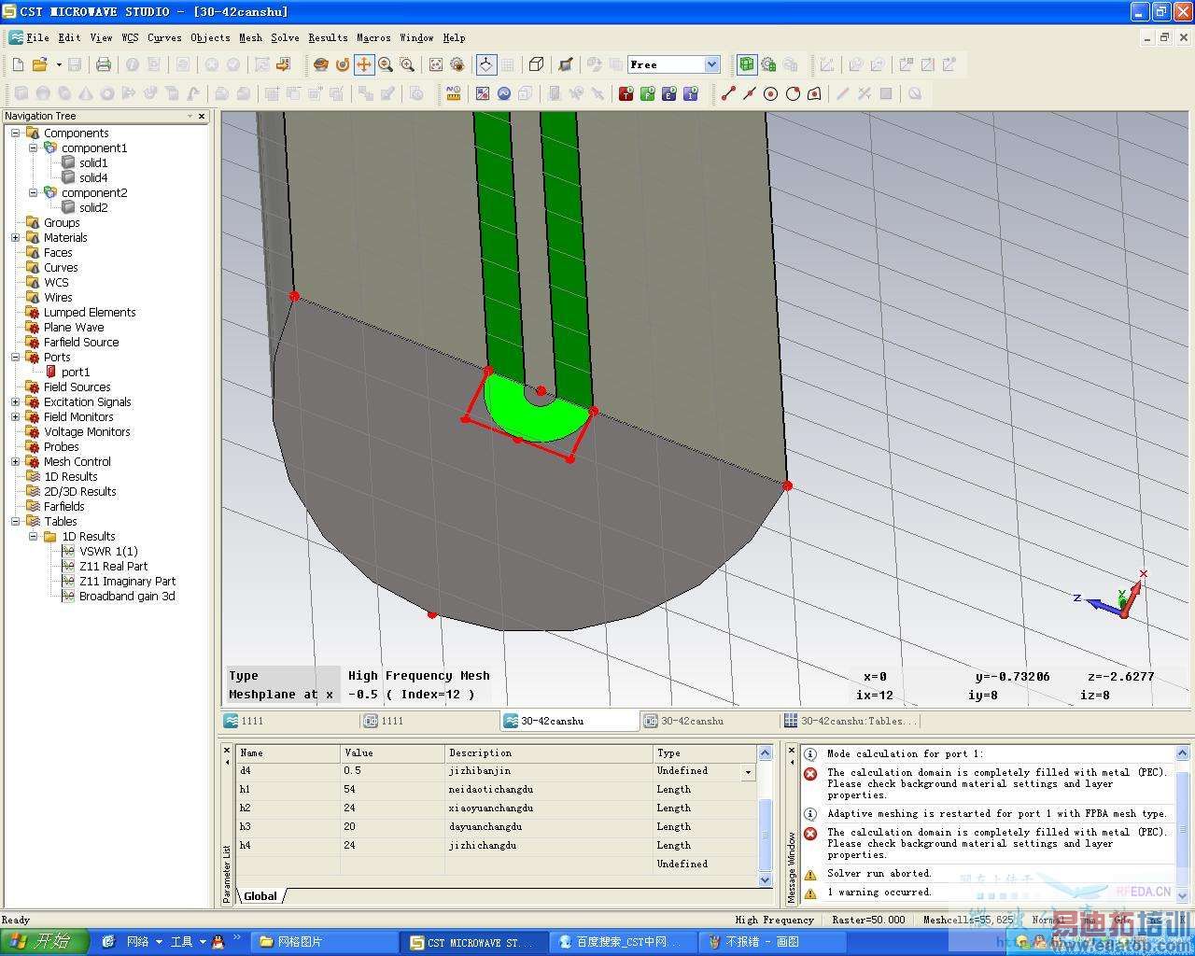This screenshot has height=956, width=1195.
Task: Expand the Materials tree node
Action: pyautogui.click(x=15, y=238)
